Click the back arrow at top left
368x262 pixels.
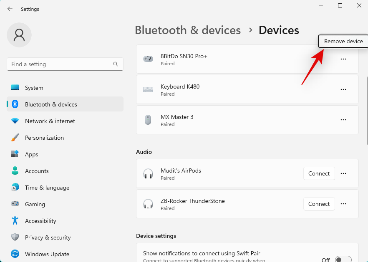[x=10, y=9]
